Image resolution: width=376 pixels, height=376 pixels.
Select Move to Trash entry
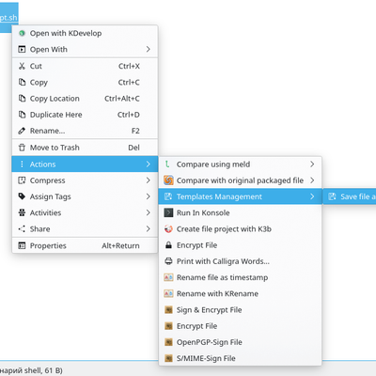pos(85,148)
